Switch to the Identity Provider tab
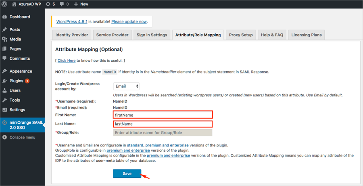363x186 pixels. pos(72,35)
